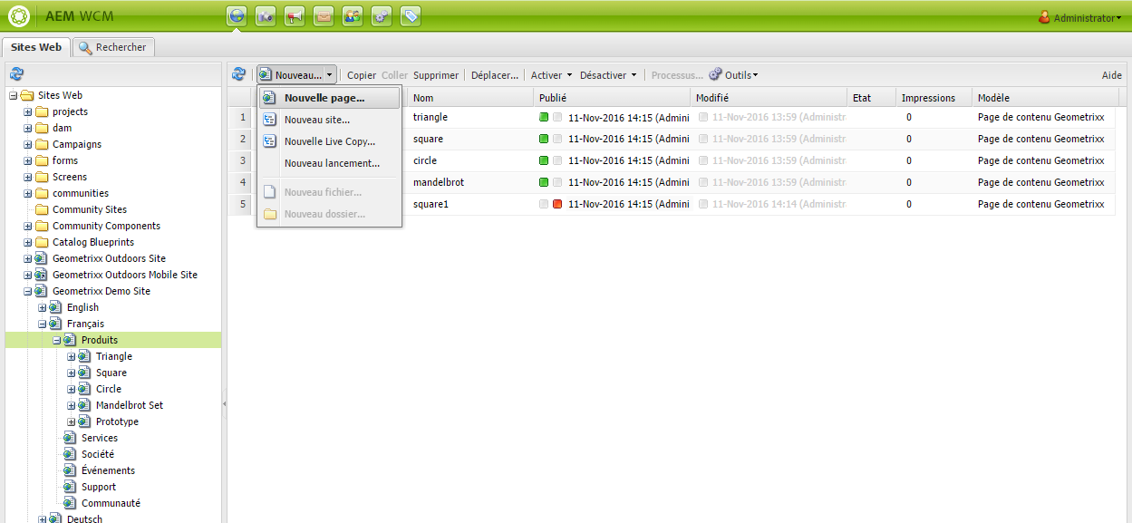
Task: Select the Prototype tree item
Action: coord(117,421)
